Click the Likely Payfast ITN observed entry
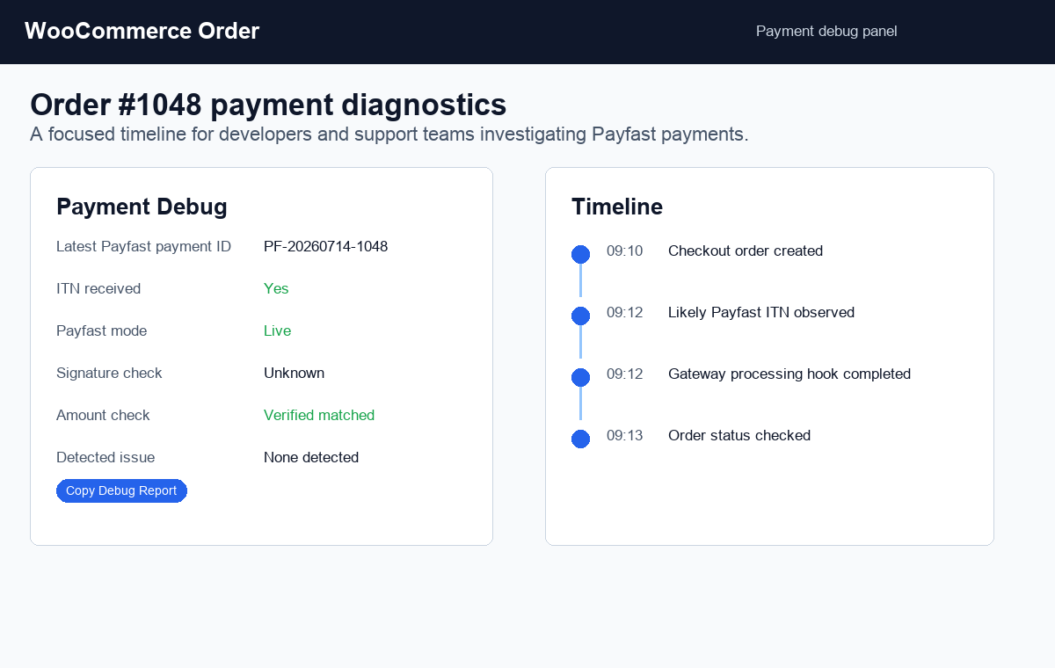The width and height of the screenshot is (1055, 668). 761,313
